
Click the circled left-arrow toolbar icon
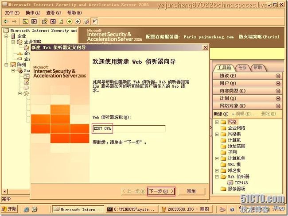(x=78, y=22)
